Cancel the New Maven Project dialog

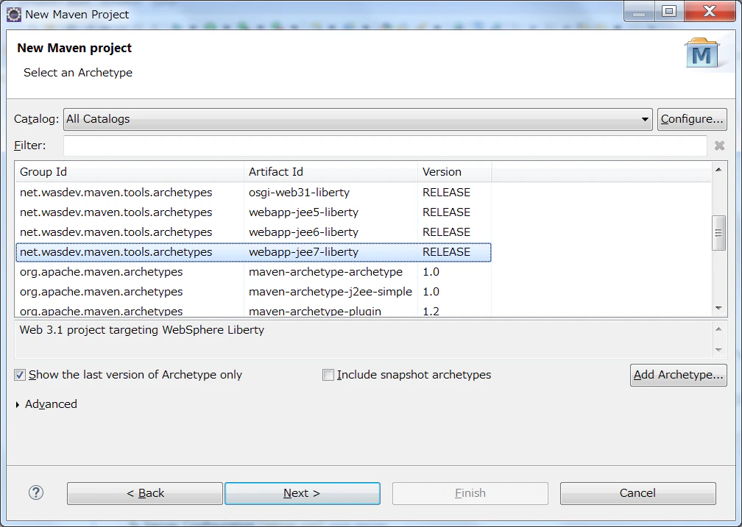tap(638, 493)
